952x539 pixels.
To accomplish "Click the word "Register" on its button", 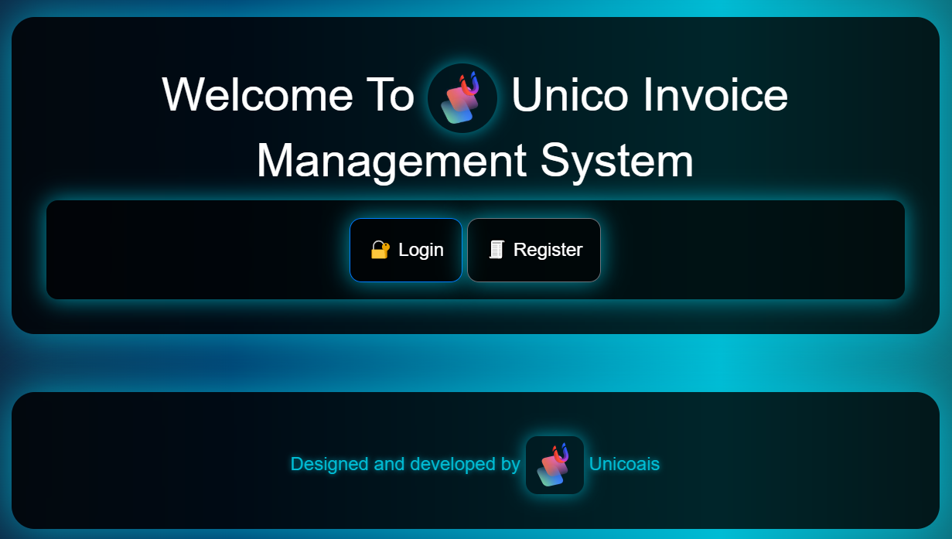I will pyautogui.click(x=548, y=250).
